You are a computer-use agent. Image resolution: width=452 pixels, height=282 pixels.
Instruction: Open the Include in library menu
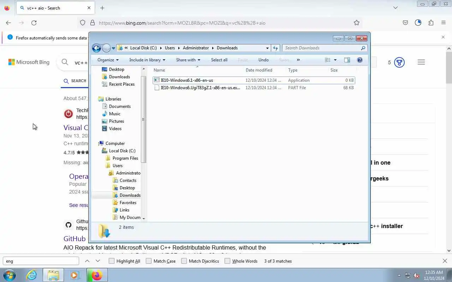coord(147,60)
